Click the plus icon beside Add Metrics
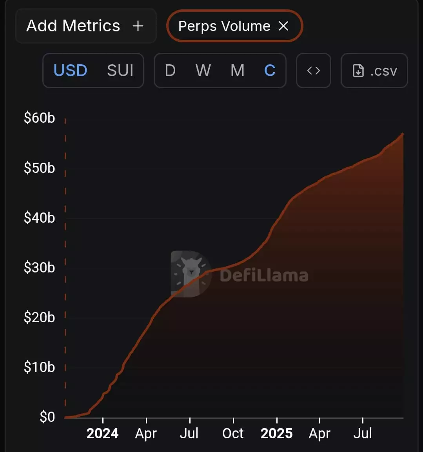 click(x=138, y=26)
